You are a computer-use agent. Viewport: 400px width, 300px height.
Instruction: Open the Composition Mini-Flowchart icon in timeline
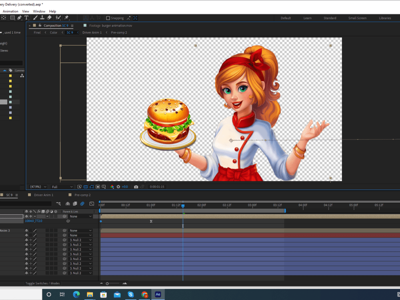point(58,204)
